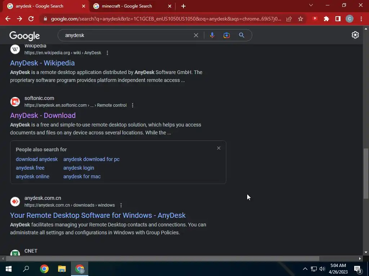Screen dimensions: 369x276
Task: Open the red YouTube extension icon
Action: click(x=315, y=19)
